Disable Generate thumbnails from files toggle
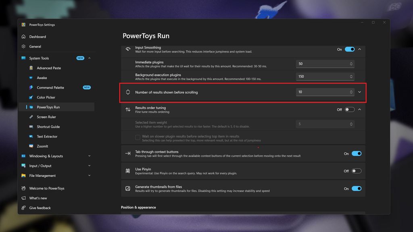 [356, 188]
